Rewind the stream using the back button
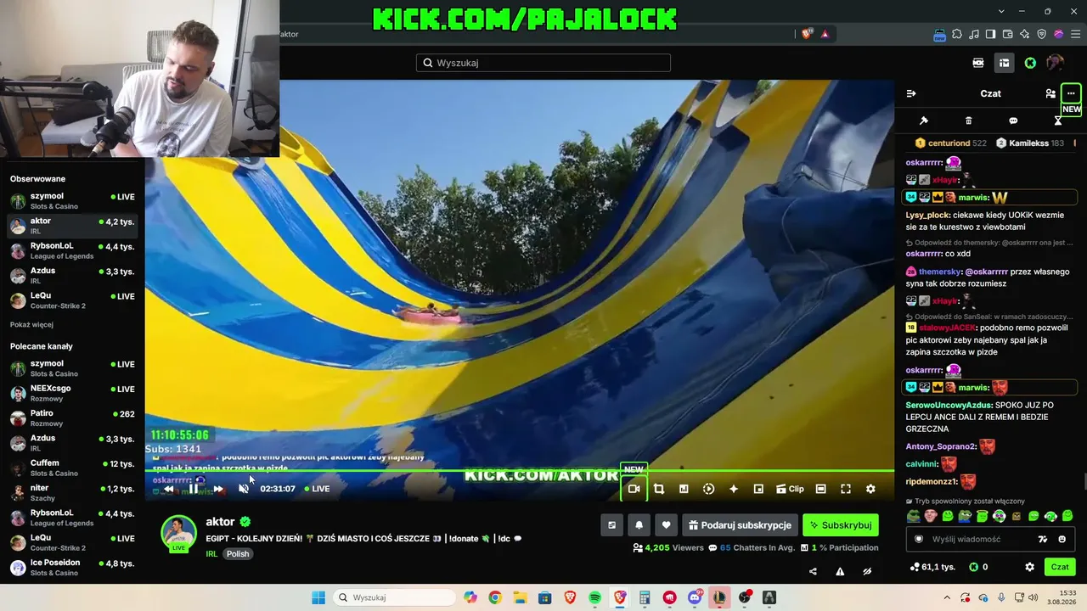The image size is (1087, 611). point(169,489)
